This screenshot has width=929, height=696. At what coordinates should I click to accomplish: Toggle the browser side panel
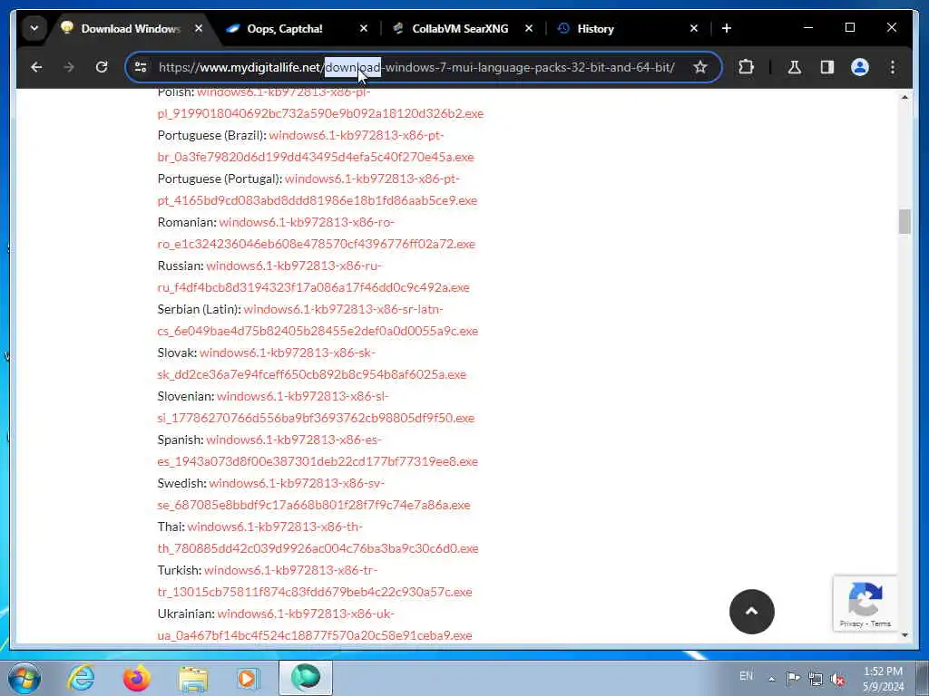827,67
